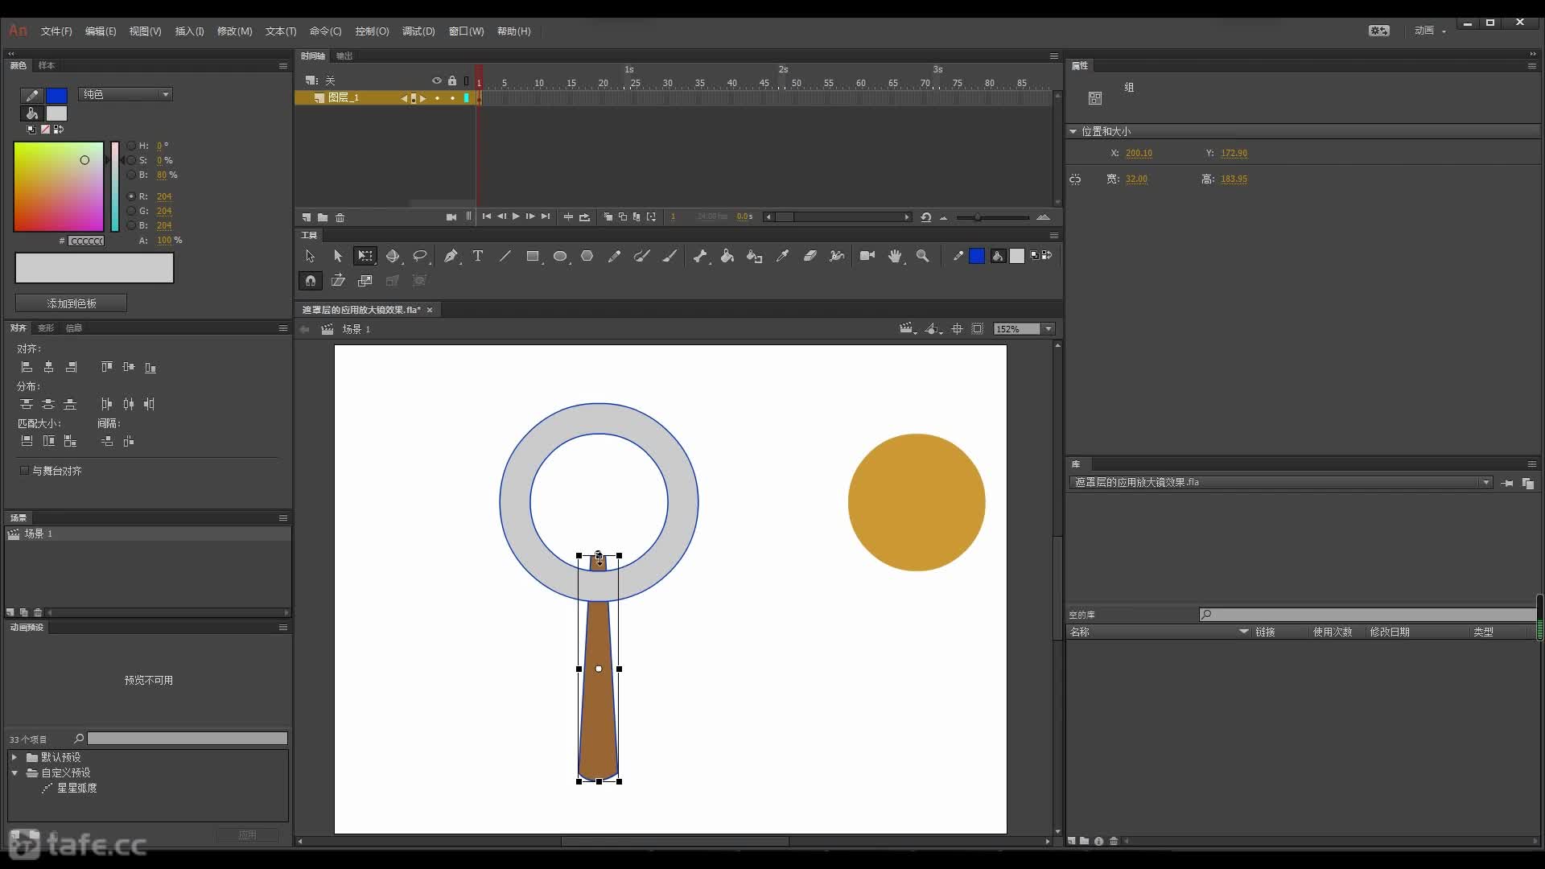Select the G green radio button
This screenshot has width=1545, height=869.
pyautogui.click(x=131, y=211)
